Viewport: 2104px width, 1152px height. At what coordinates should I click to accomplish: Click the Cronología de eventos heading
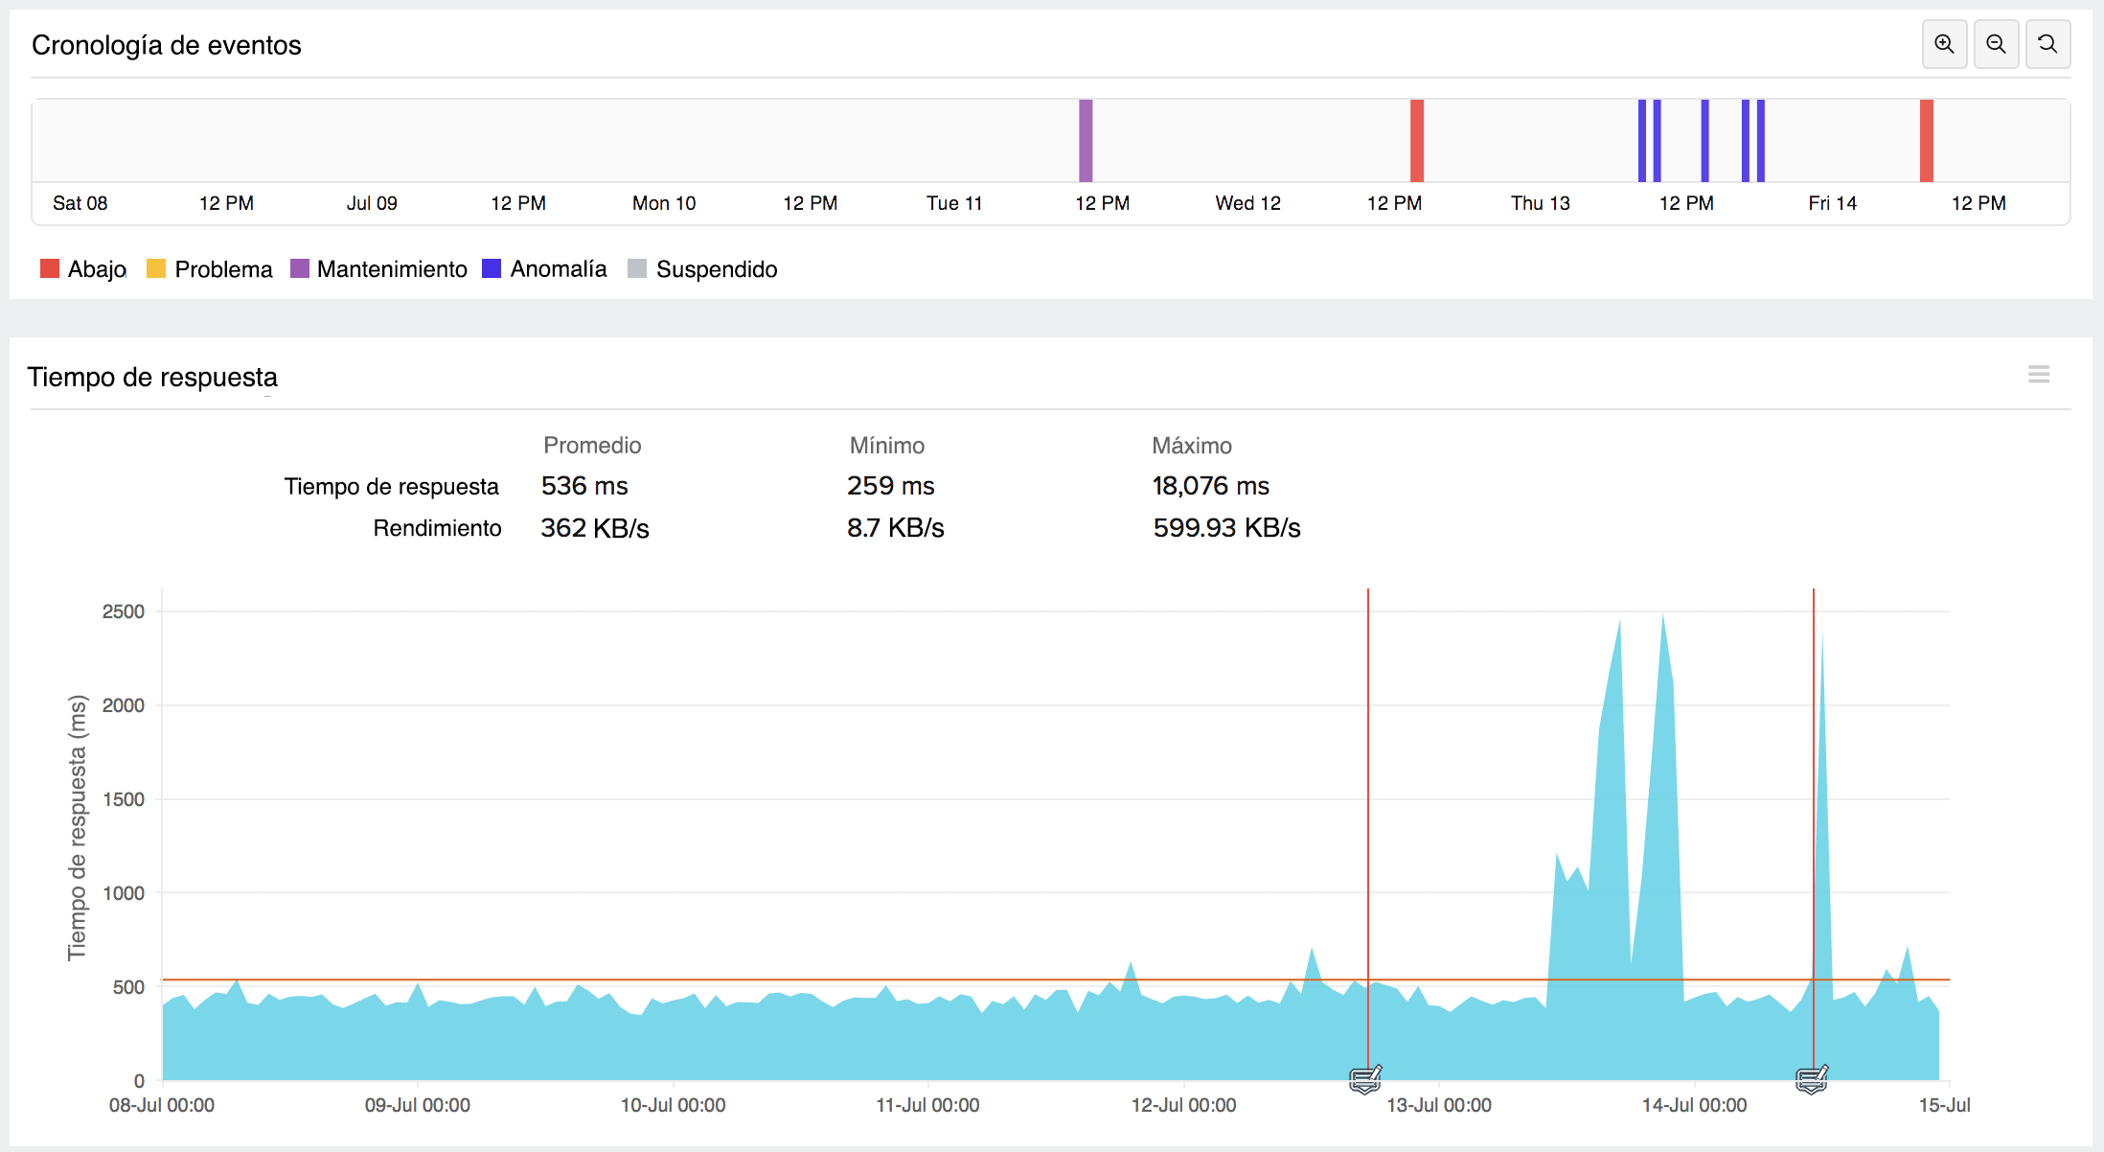coord(167,45)
